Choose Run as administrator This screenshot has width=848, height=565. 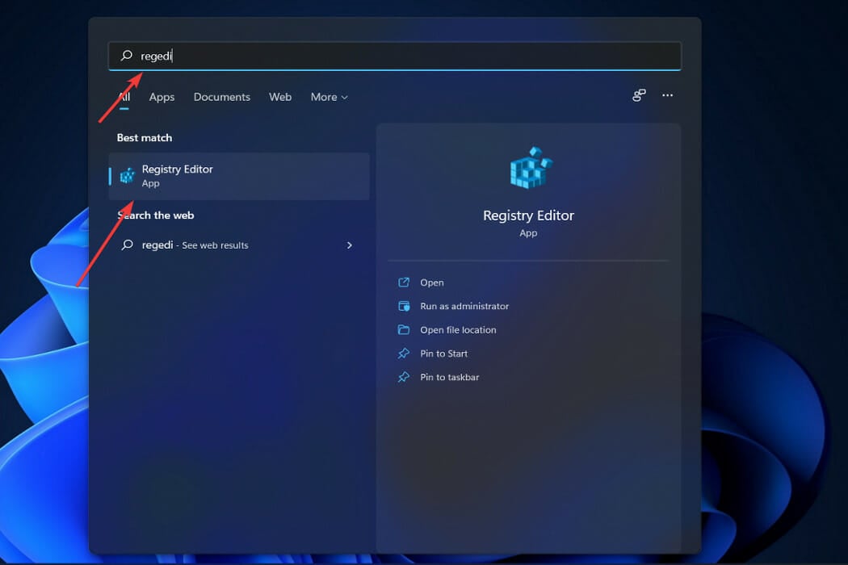point(464,306)
